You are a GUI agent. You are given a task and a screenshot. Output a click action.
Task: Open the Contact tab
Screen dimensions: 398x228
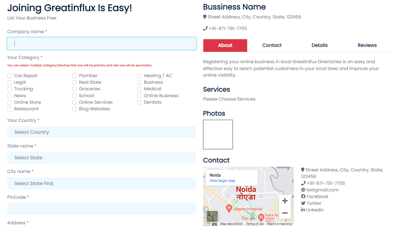pos(272,45)
